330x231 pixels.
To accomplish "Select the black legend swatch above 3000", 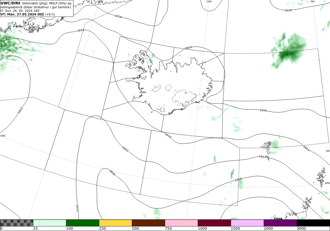I will [x=313, y=223].
